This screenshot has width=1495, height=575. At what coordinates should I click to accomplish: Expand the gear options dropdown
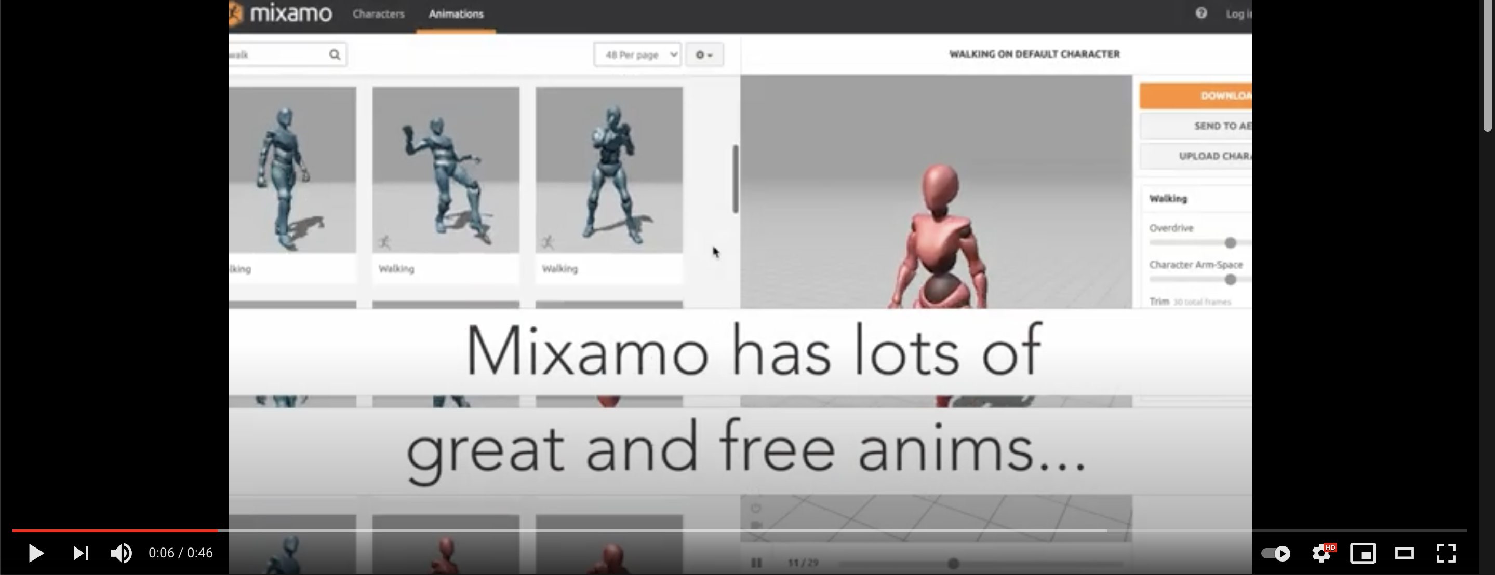pyautogui.click(x=704, y=54)
